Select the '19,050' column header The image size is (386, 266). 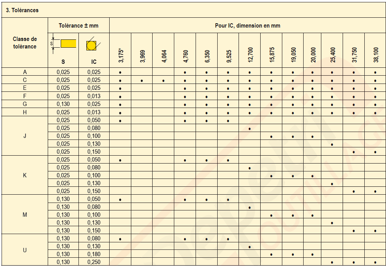(x=293, y=55)
